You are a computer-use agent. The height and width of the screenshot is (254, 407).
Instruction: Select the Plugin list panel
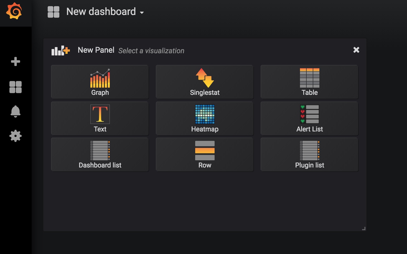coord(309,154)
